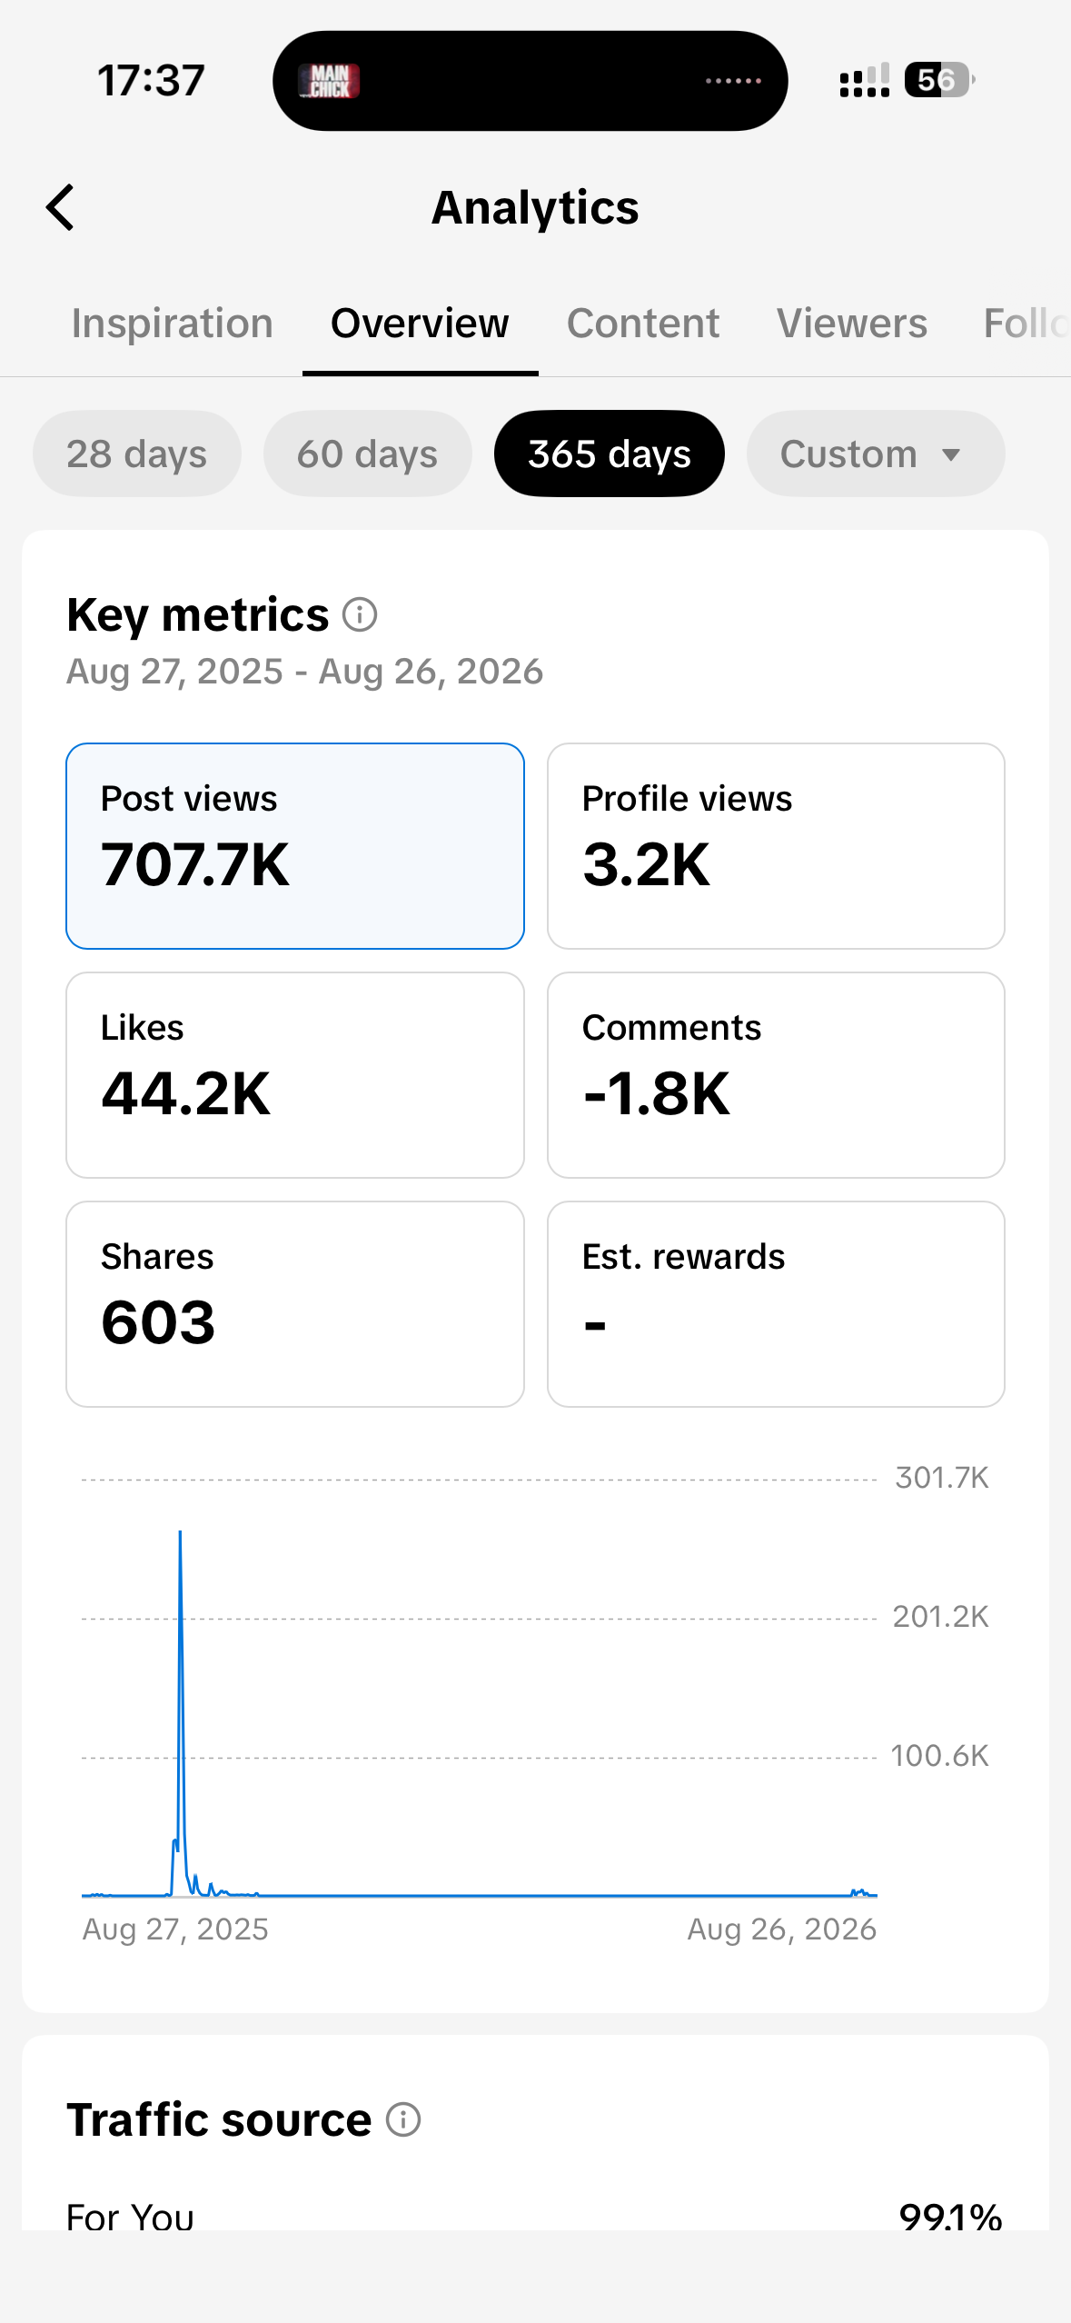Tap the cellular signal bars icon
Viewport: 1071px width, 2323px height.
864,80
